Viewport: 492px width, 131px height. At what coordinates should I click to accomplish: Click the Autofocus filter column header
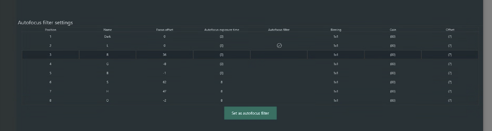point(279,30)
